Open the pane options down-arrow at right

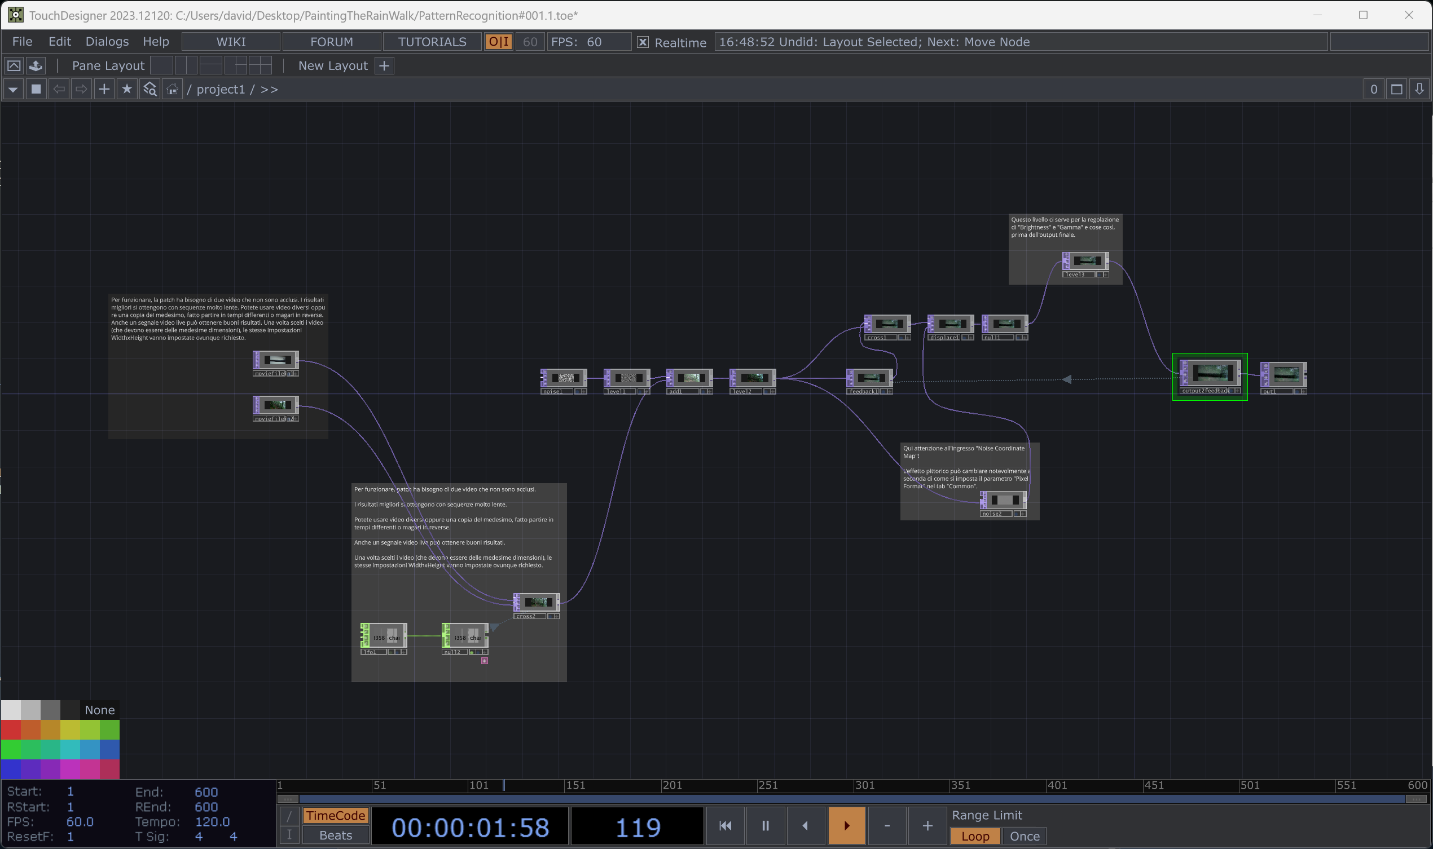[x=1419, y=89]
